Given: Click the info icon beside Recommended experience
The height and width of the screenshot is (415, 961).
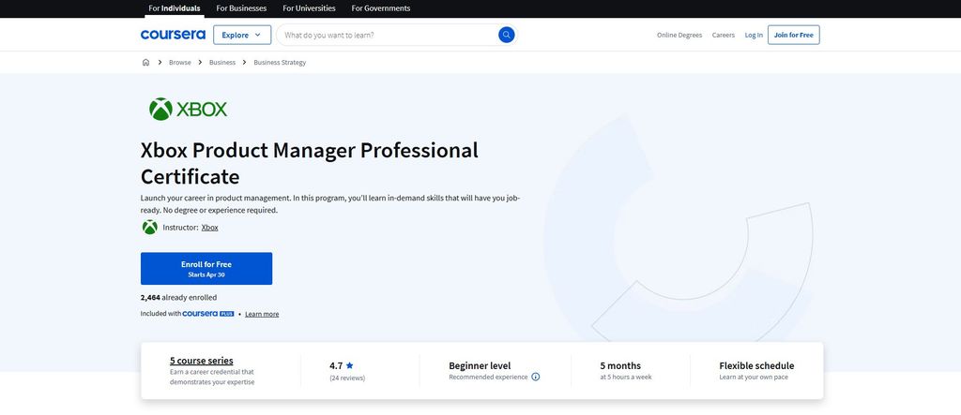Looking at the screenshot, I should coord(536,377).
